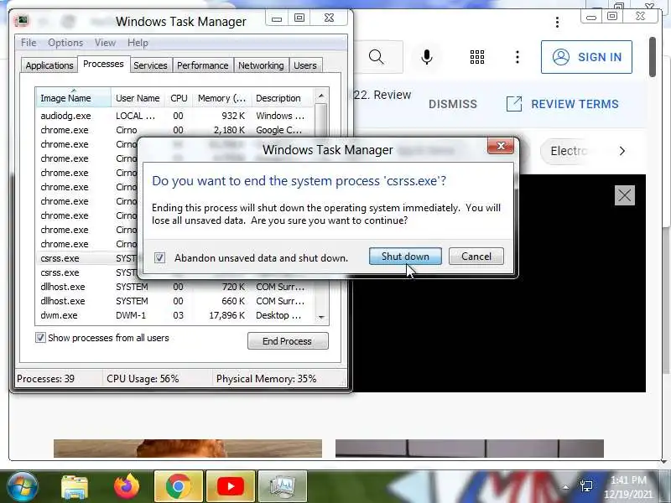The width and height of the screenshot is (671, 503).
Task: Click the browser page vertical scrollbar thumb
Action: (x=653, y=57)
